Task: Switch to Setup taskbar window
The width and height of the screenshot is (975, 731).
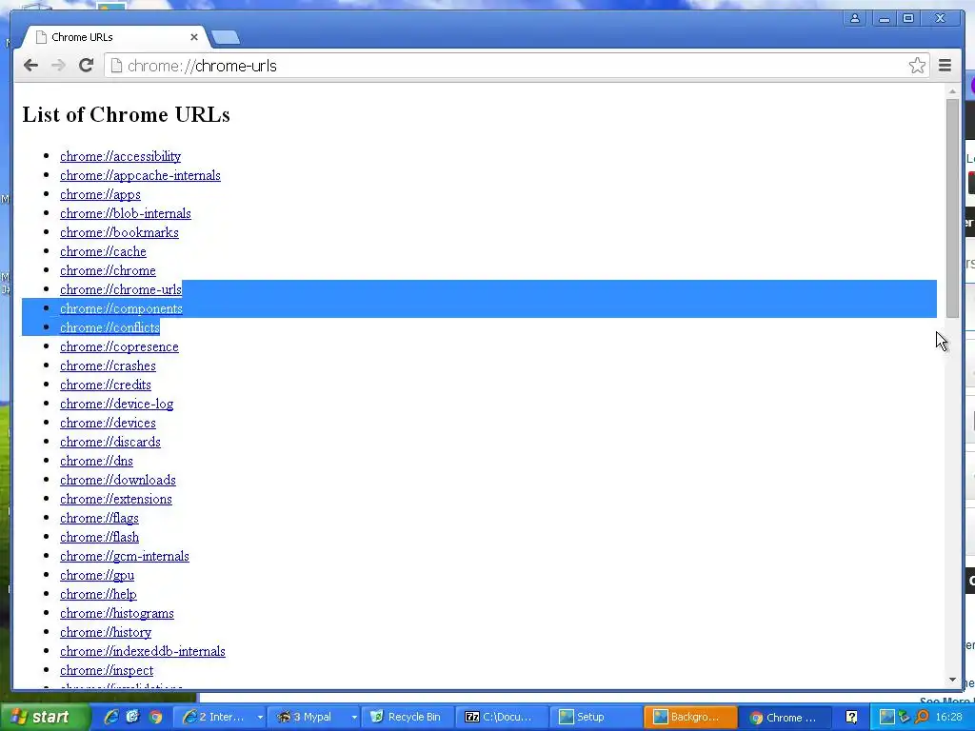Action: pos(595,717)
